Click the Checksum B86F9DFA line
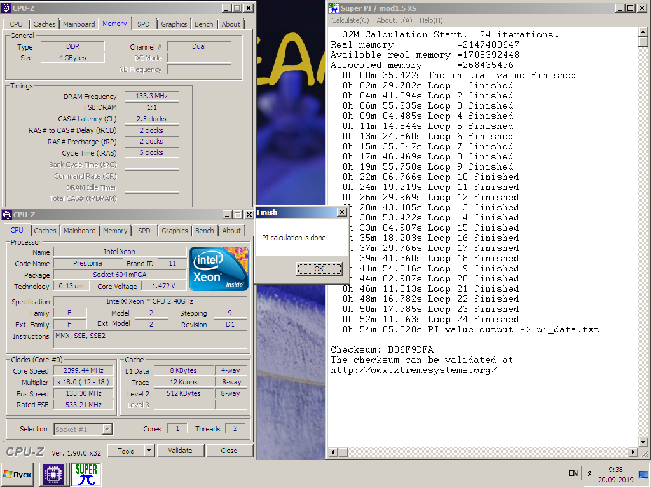This screenshot has width=651, height=488. tap(382, 350)
